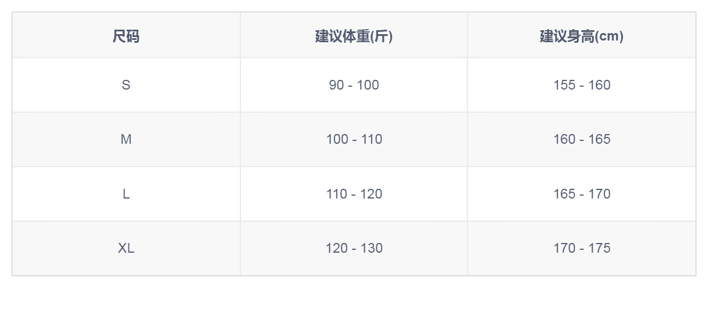
Task: Select the L size cell
Action: coord(126,194)
